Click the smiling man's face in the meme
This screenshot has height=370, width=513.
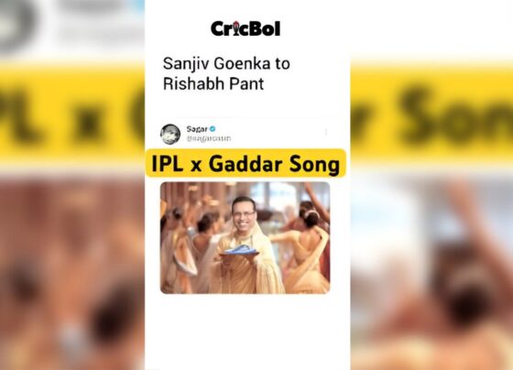[x=244, y=214]
